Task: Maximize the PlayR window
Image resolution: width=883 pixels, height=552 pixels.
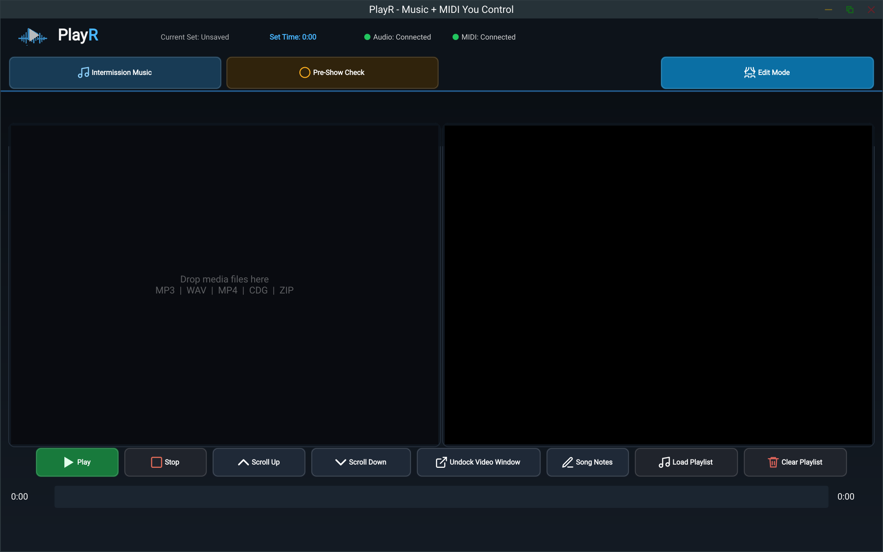Action: (849, 10)
